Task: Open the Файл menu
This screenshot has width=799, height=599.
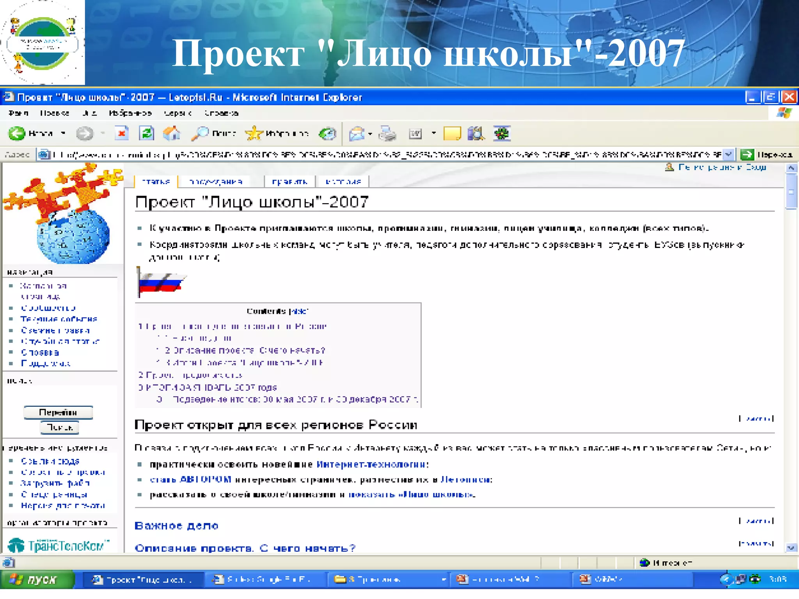Action: 19,113
